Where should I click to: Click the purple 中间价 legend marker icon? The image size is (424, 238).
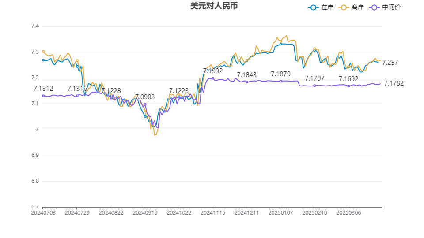click(375, 7)
